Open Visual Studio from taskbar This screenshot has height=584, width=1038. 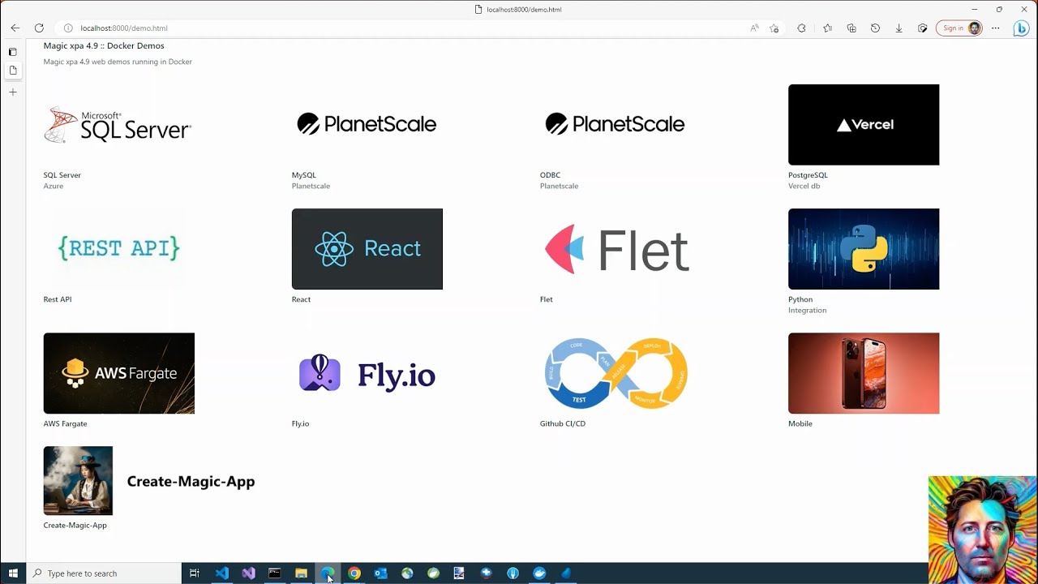click(x=248, y=573)
